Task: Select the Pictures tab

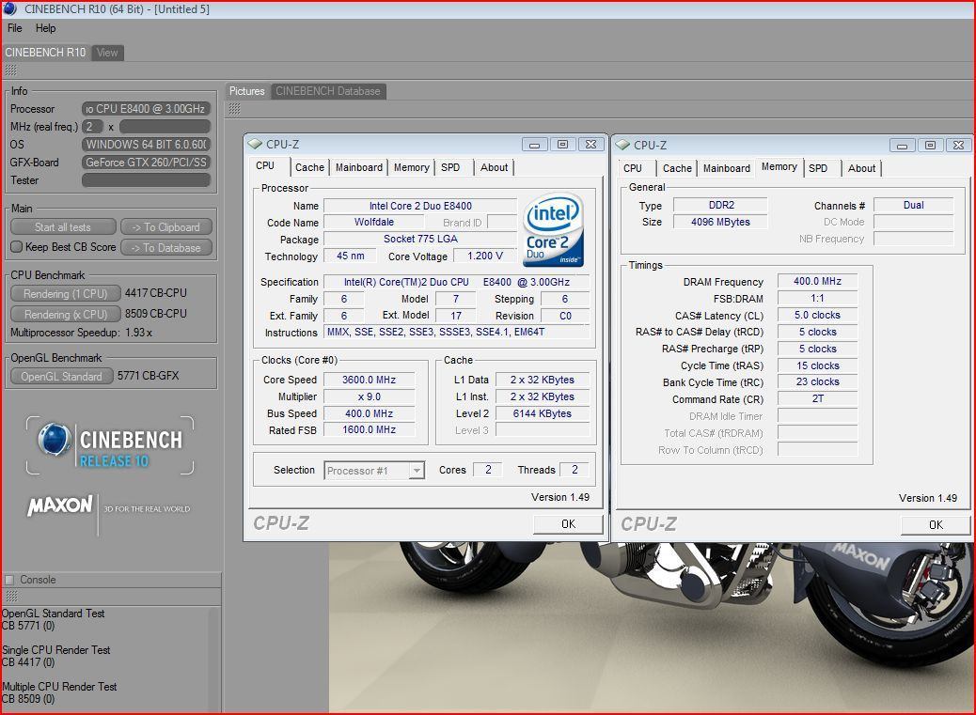Action: click(246, 91)
